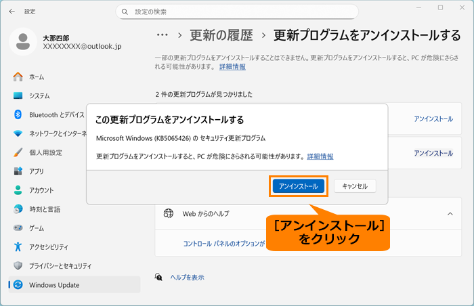Screen dimensions: 474x306
Task: Go to Windows Update section
Action: point(74,284)
